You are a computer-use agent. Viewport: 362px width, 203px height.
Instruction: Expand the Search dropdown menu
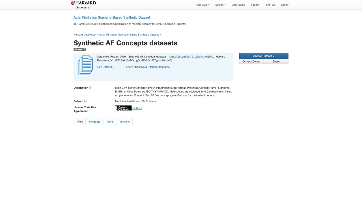[x=221, y=5]
